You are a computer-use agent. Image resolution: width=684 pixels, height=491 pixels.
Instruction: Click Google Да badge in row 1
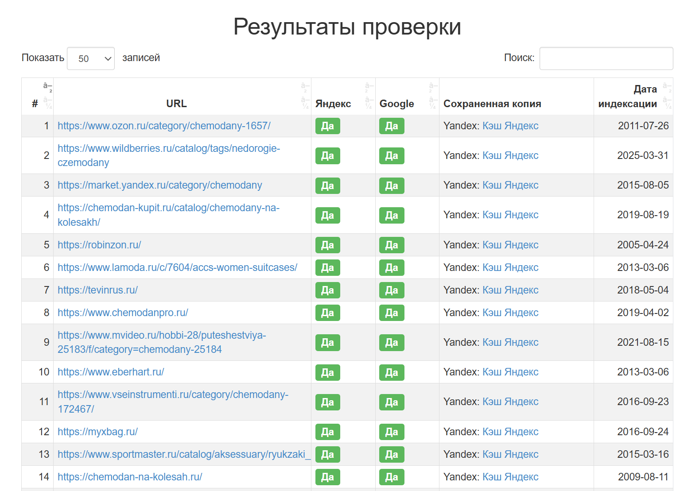pyautogui.click(x=392, y=126)
